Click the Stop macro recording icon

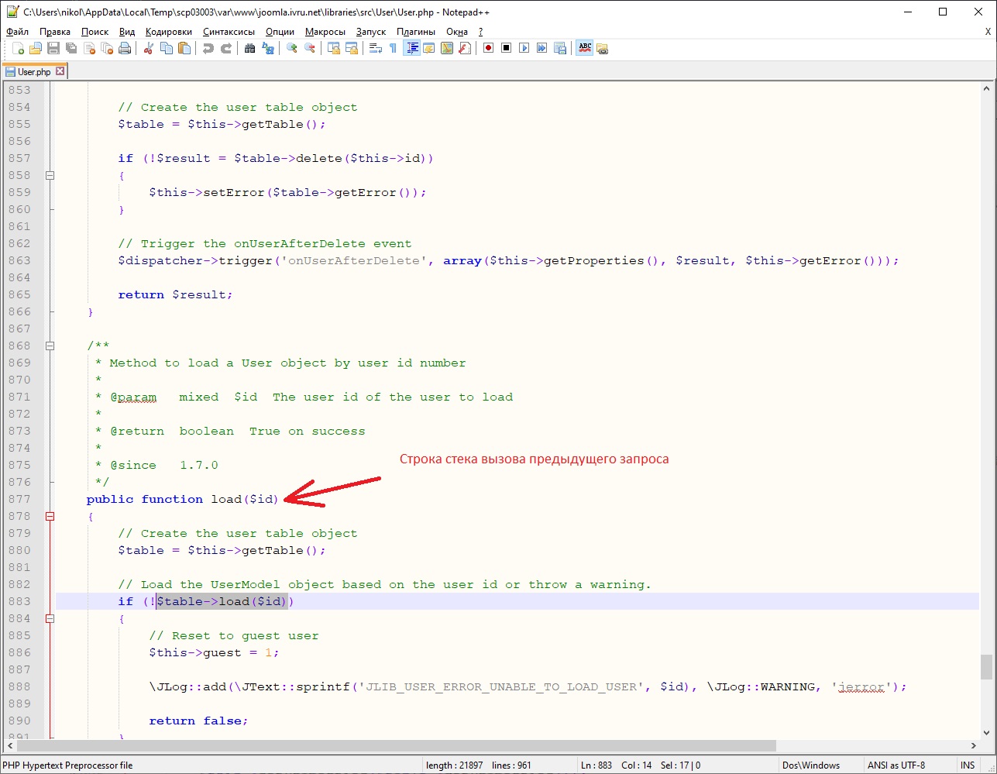507,48
